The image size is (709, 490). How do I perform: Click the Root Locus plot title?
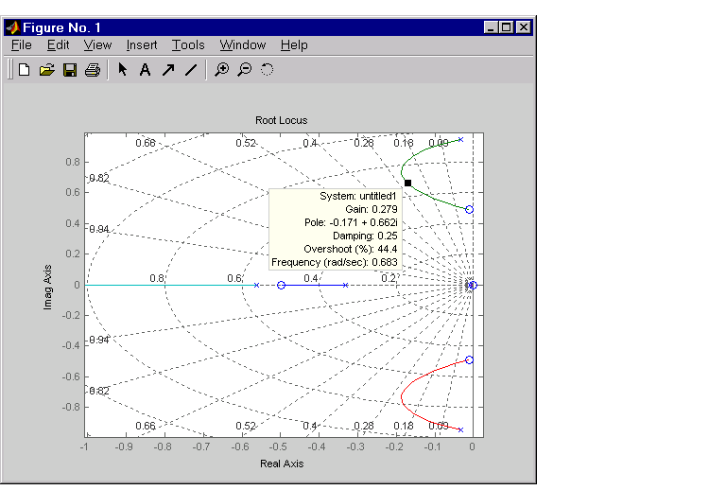click(281, 120)
